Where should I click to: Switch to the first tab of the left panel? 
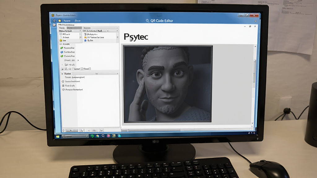click(62, 28)
